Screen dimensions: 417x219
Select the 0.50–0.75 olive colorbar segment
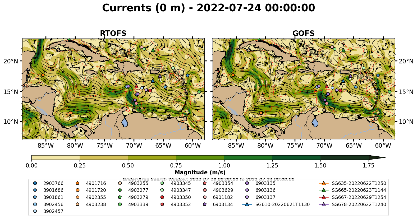152,158
